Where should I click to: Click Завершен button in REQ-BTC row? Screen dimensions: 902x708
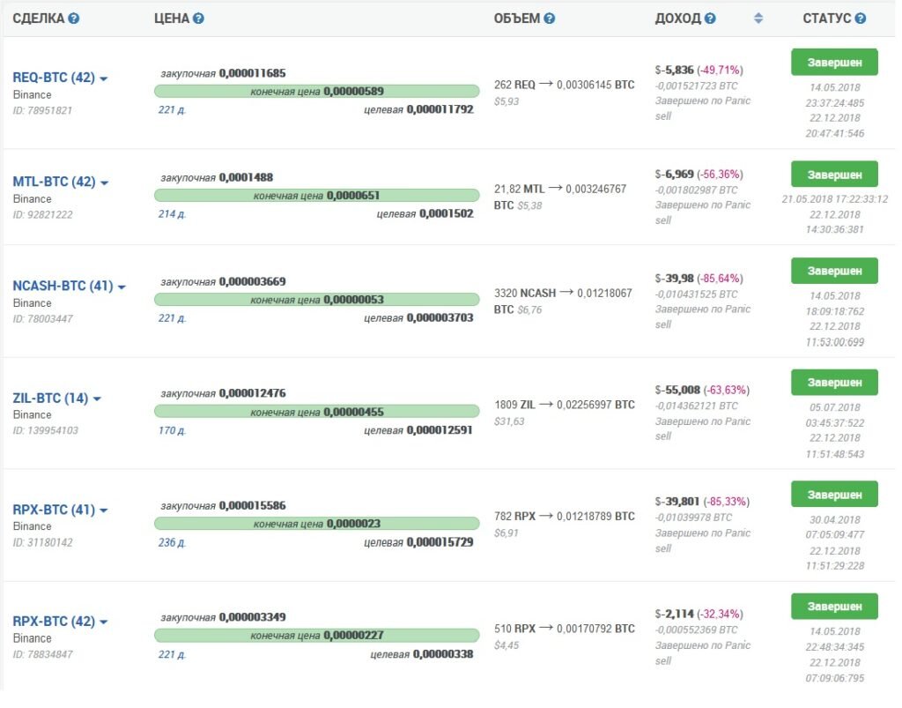click(x=834, y=63)
